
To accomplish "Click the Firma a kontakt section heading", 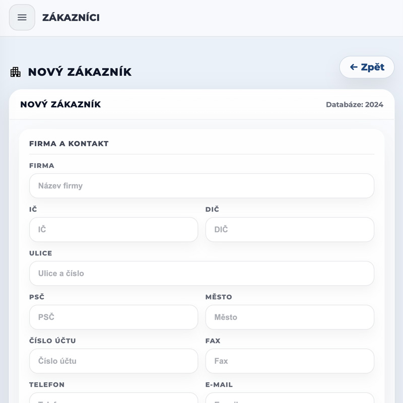I will pos(69,144).
